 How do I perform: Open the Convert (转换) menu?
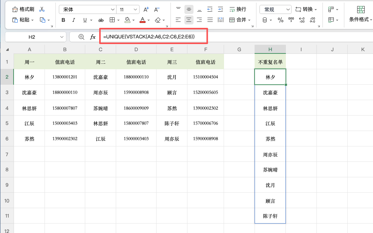click(x=306, y=9)
